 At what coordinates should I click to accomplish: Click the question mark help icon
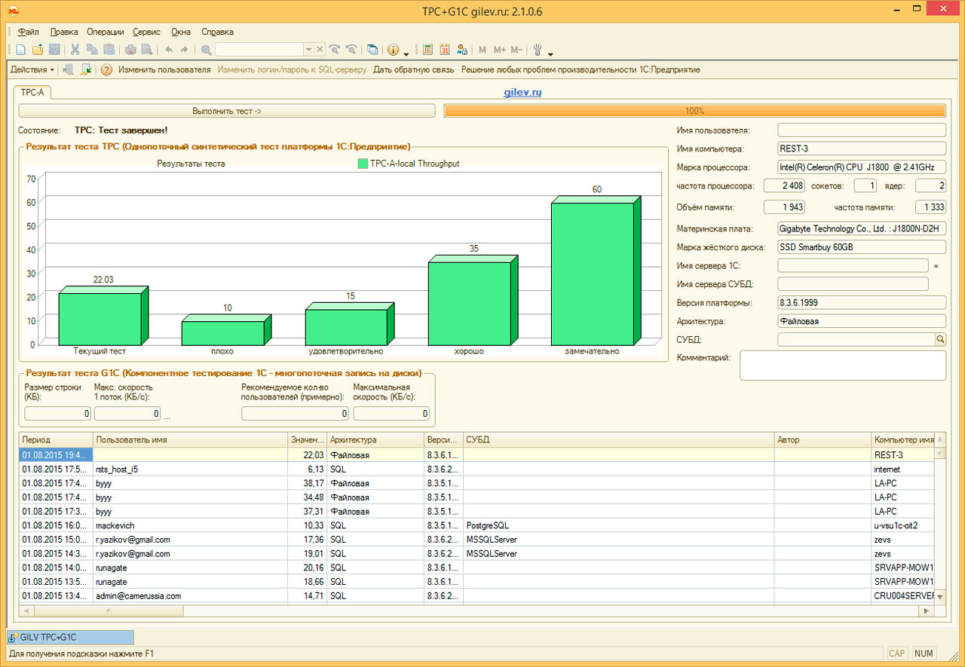click(x=106, y=69)
